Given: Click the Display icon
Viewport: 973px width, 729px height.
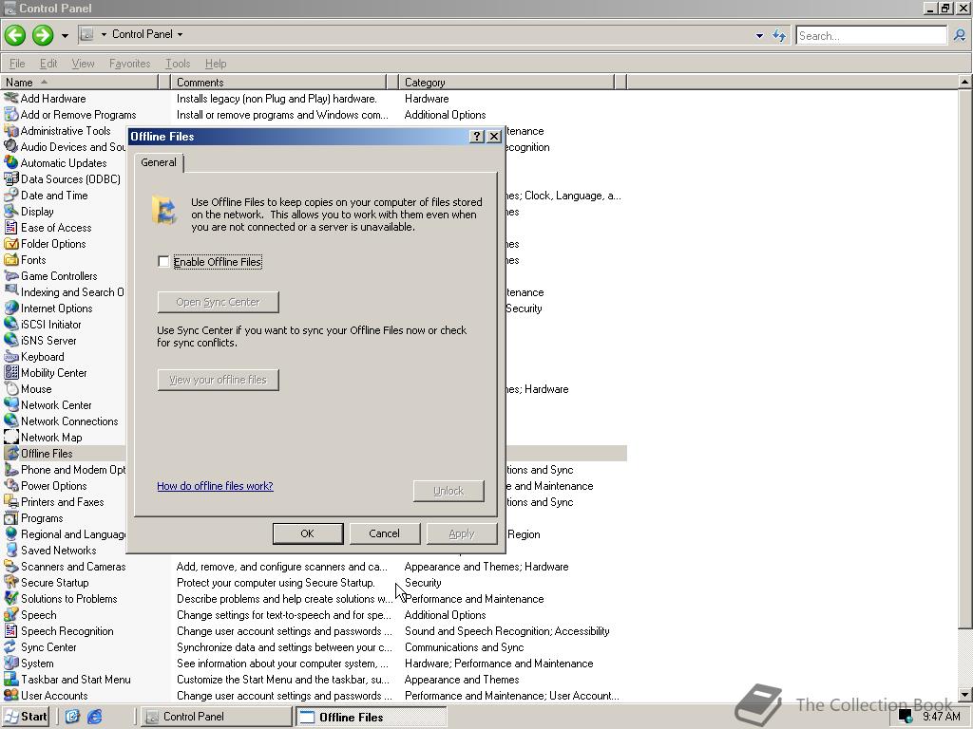Looking at the screenshot, I should [x=11, y=211].
